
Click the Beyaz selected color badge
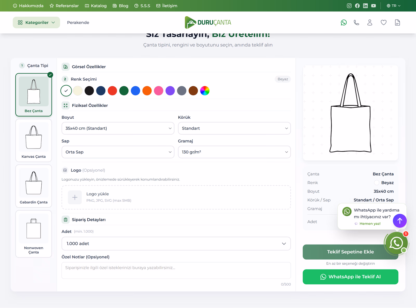click(283, 79)
